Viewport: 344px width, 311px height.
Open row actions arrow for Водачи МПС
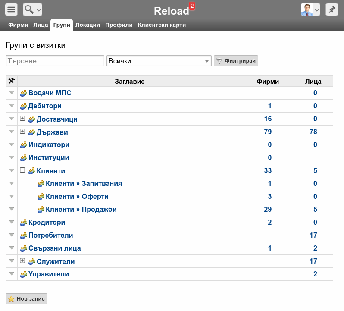(x=12, y=93)
